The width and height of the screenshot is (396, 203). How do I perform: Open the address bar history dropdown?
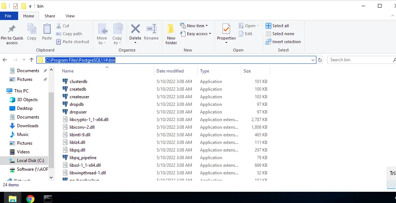[x=313, y=60]
